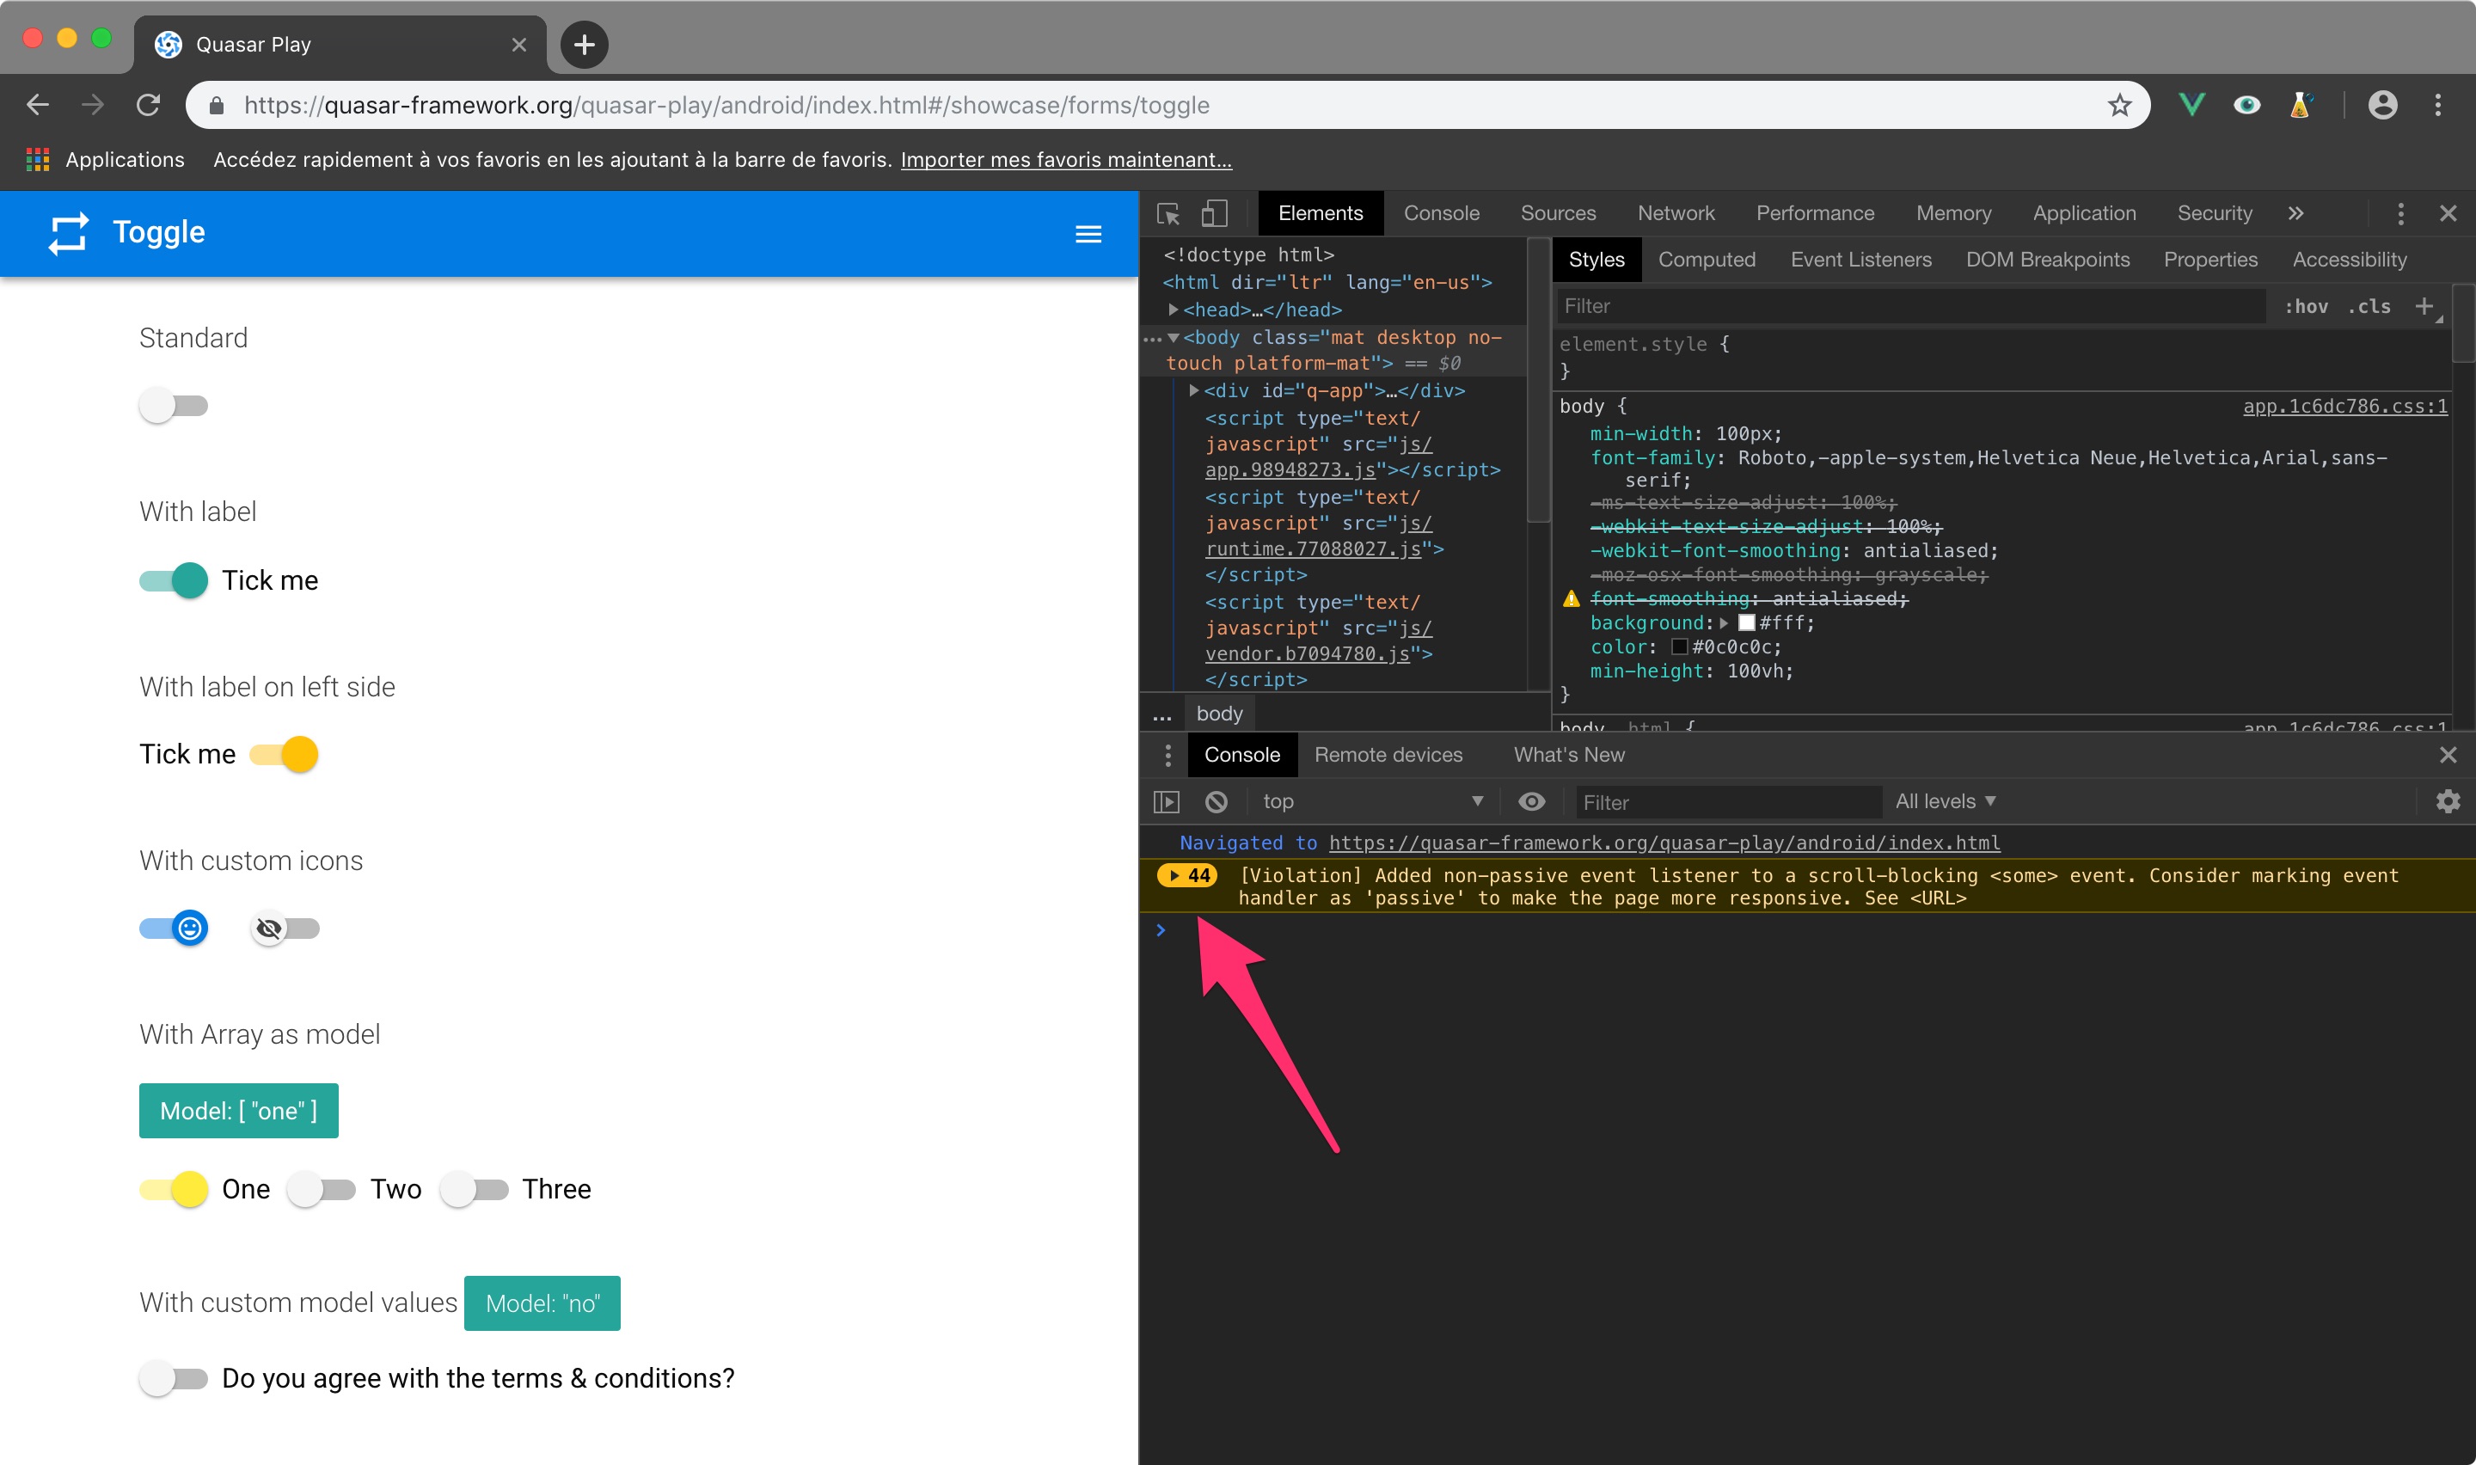2476x1465 pixels.
Task: Activate the inspect element picker
Action: click(1169, 212)
